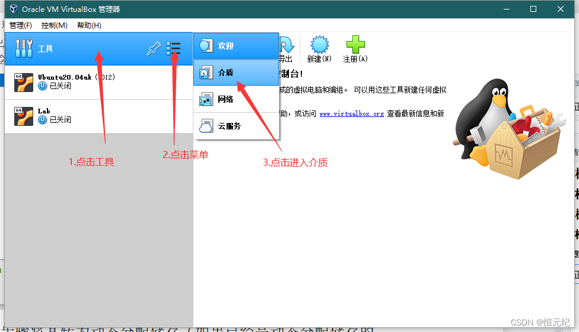Open the Machine (控制) menu
This screenshot has width=579, height=332.
click(55, 25)
